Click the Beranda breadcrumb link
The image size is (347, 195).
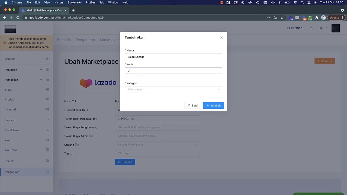click(x=64, y=40)
